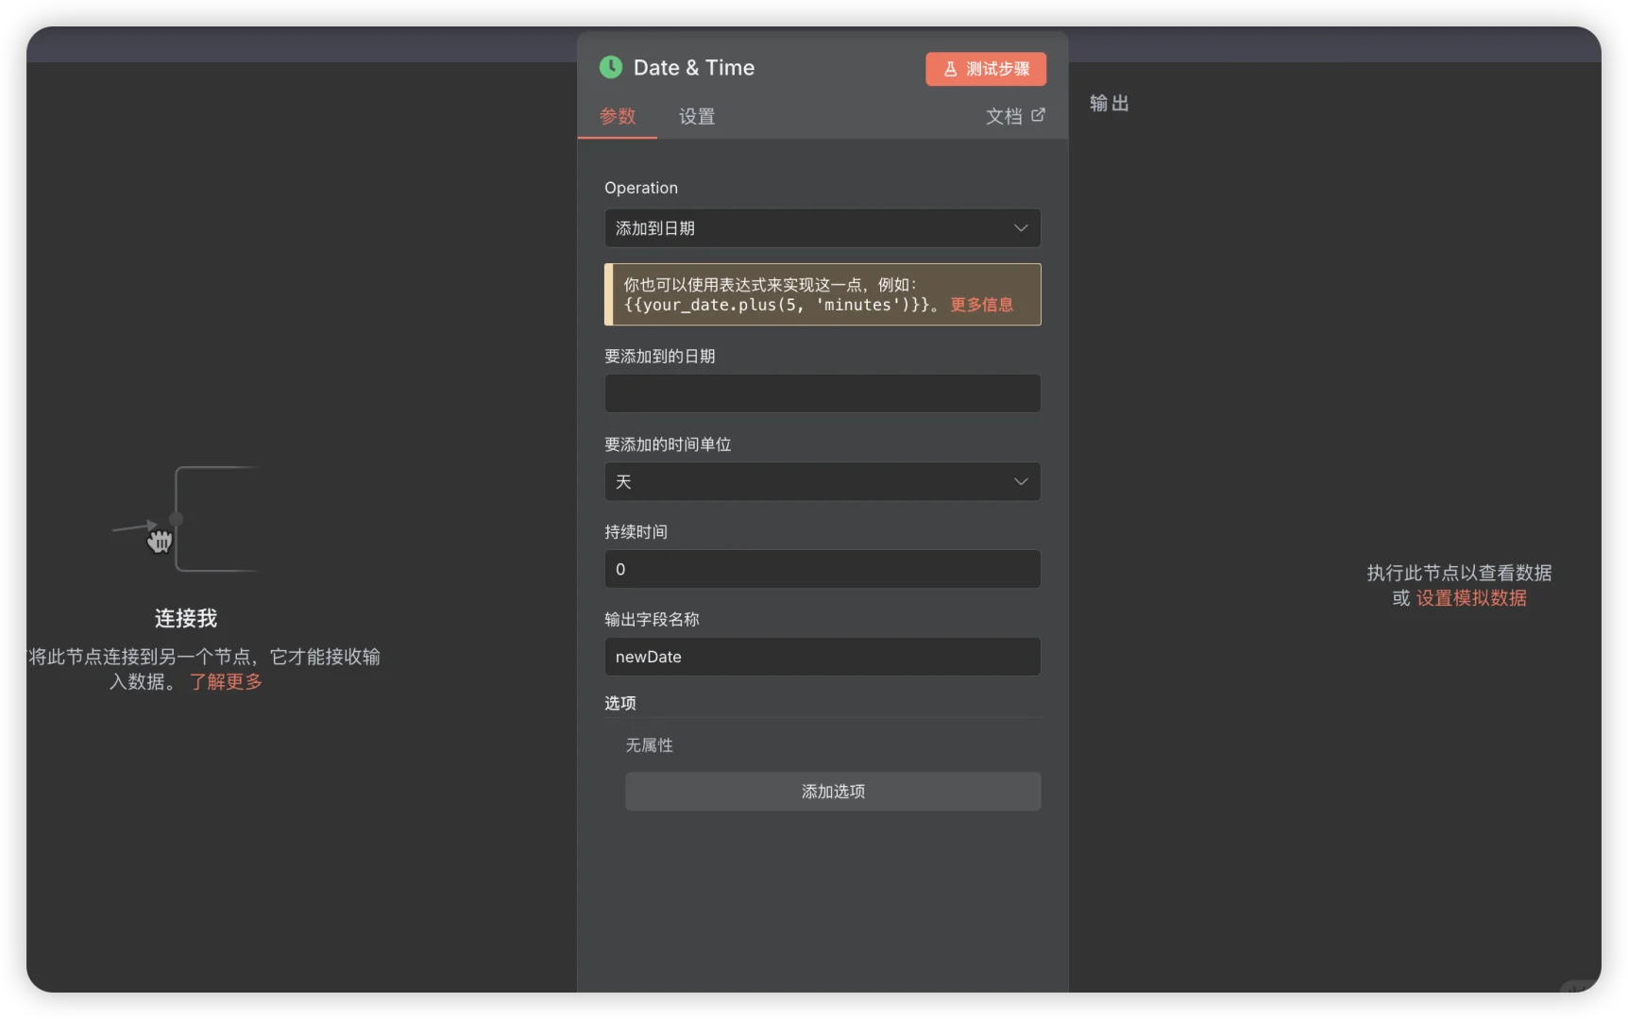Click the 更多信息 link in the hint box

coord(980,305)
